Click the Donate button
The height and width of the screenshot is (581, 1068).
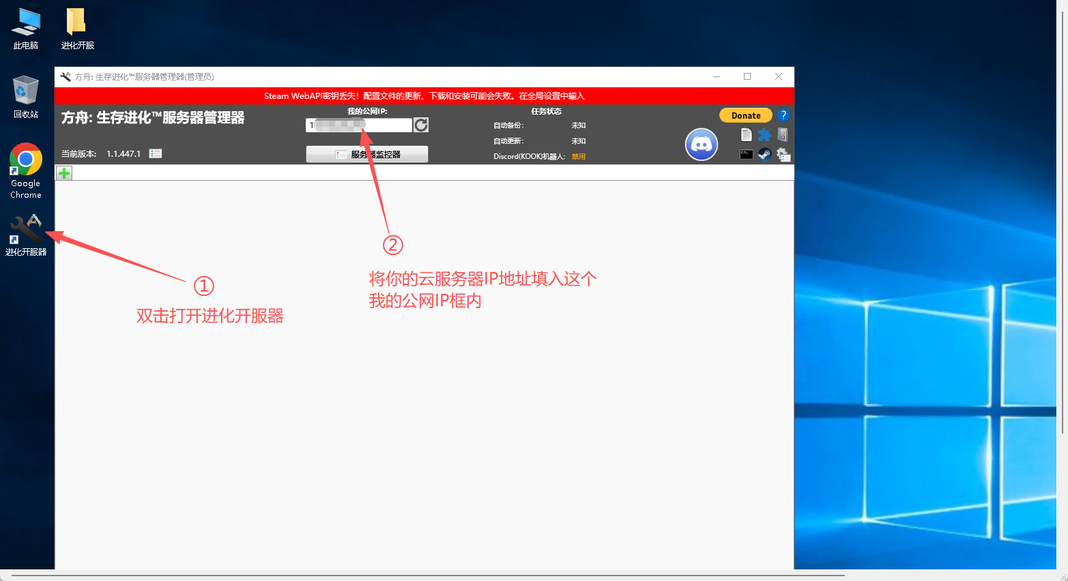[x=746, y=115]
